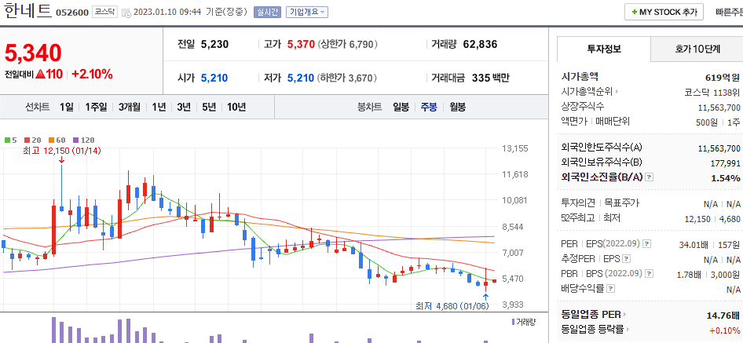The image size is (743, 343).
Task: Click the 외국인소진율 value 1.54%
Action: coord(726,178)
